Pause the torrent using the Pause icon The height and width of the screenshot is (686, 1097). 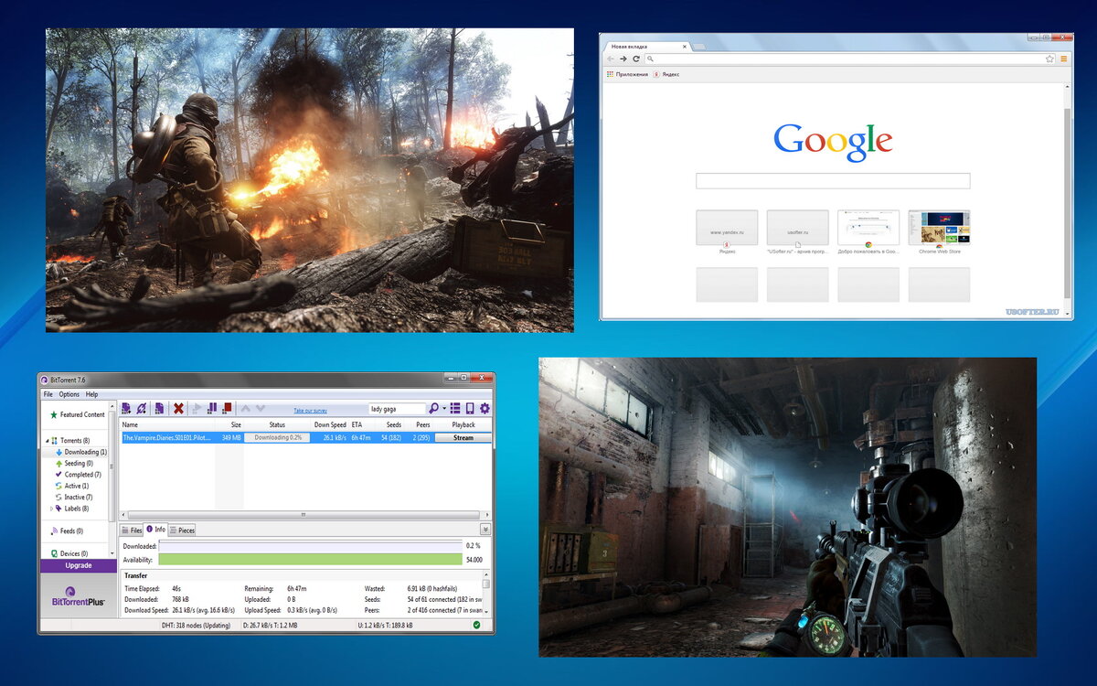(212, 408)
